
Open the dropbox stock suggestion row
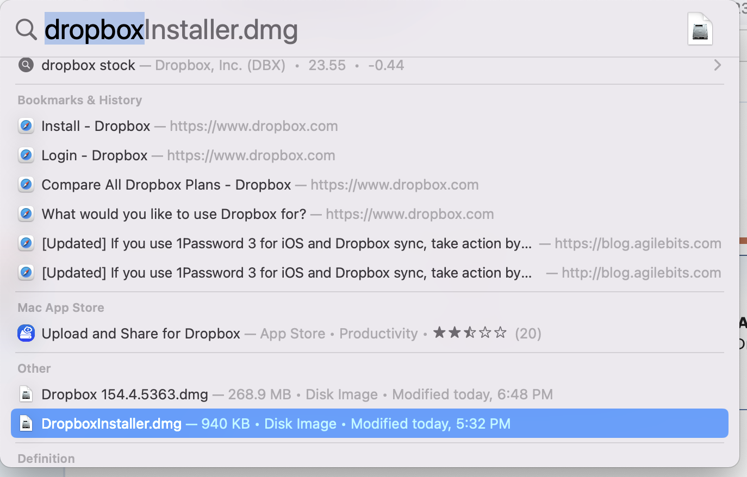(x=370, y=65)
